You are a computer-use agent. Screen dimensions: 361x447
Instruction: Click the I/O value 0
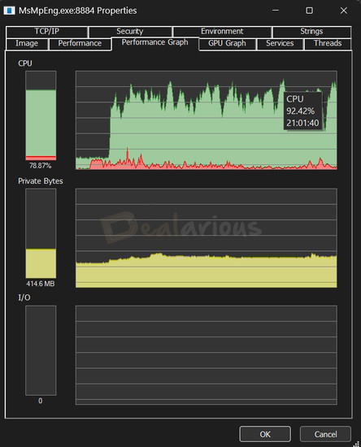41,401
